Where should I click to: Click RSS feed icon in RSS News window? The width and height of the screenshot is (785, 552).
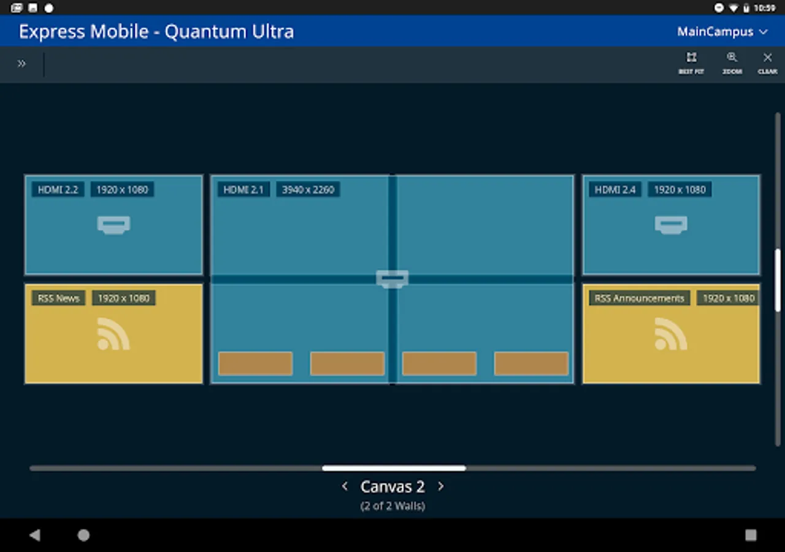tap(113, 334)
